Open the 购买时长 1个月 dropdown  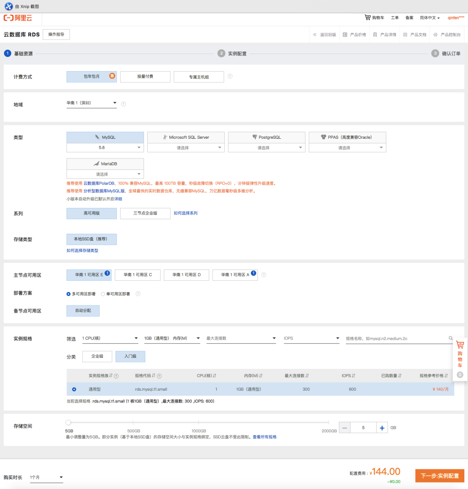(47, 478)
